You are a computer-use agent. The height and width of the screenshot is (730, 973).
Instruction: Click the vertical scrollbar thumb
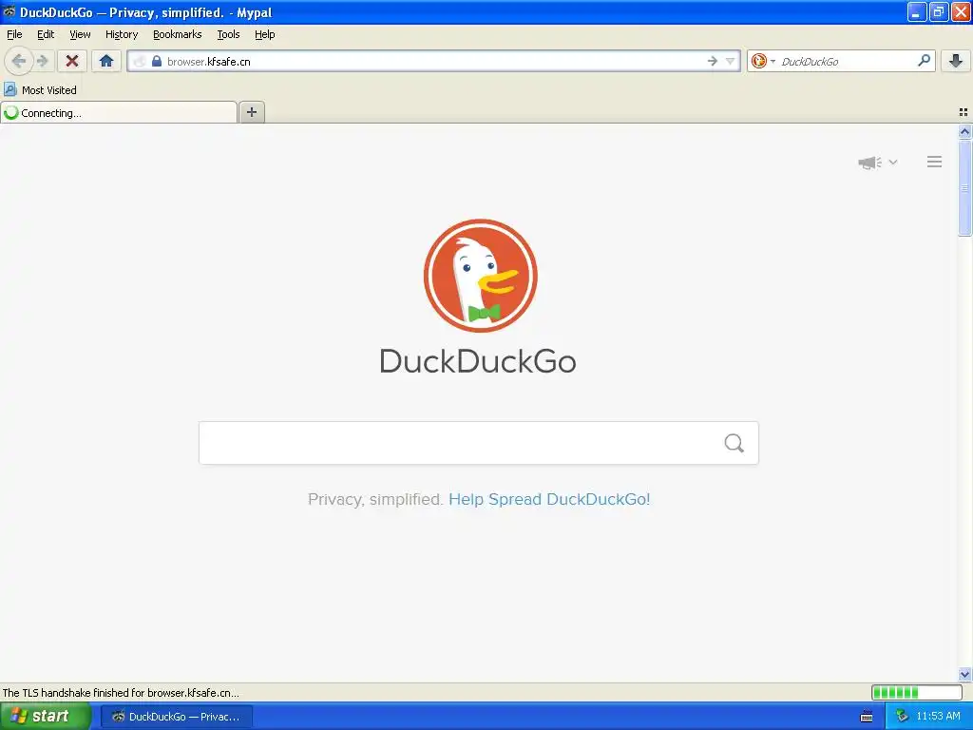pyautogui.click(x=964, y=188)
